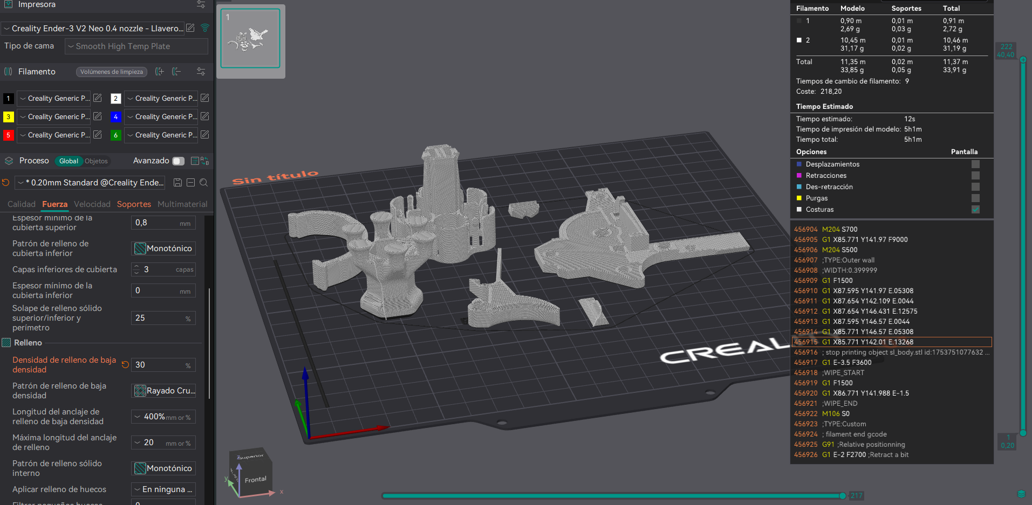Edit filament 1 with the pencil icon

coord(97,98)
